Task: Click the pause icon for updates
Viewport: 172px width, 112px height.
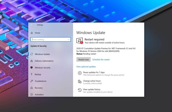Action: click(x=80, y=73)
